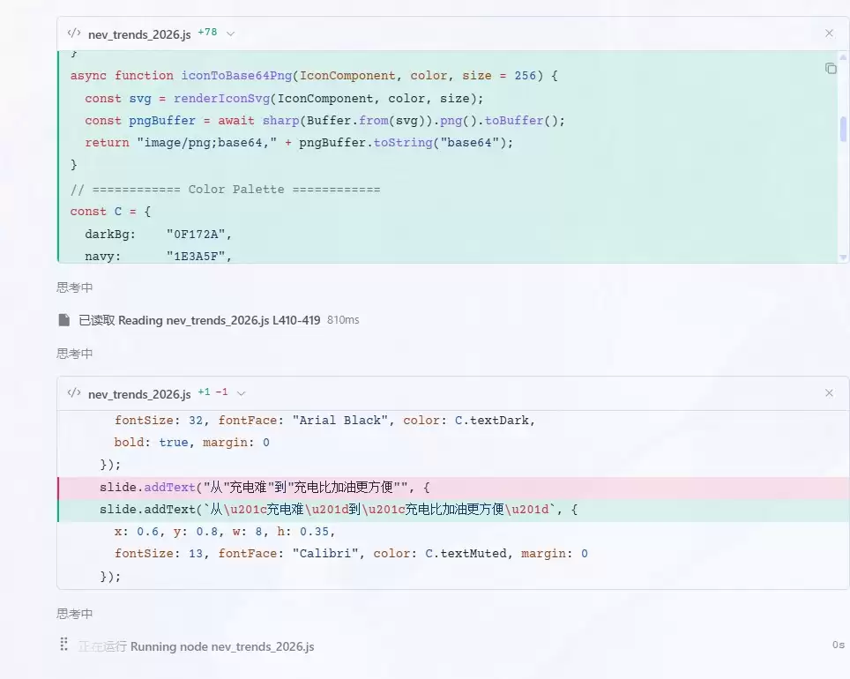850x679 pixels.
Task: Click the line bold: true, margin: 0
Action: [x=191, y=443]
